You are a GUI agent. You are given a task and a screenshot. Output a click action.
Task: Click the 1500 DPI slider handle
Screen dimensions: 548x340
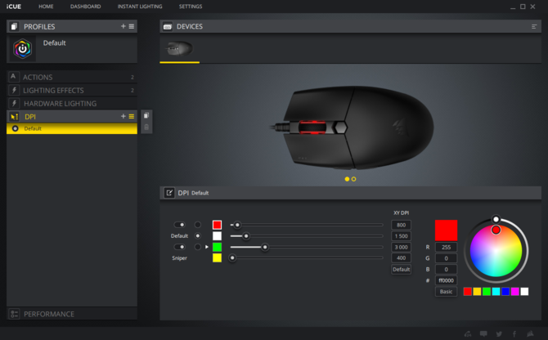click(x=246, y=236)
